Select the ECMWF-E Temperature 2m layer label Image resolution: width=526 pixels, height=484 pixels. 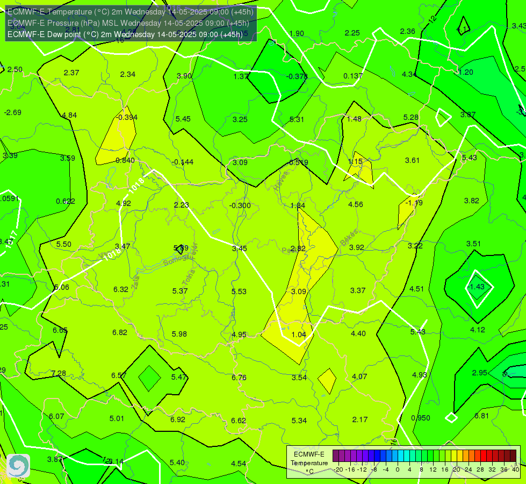pos(130,12)
